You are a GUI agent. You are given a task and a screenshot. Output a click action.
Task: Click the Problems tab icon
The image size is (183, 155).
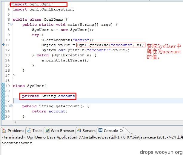pos(4,131)
